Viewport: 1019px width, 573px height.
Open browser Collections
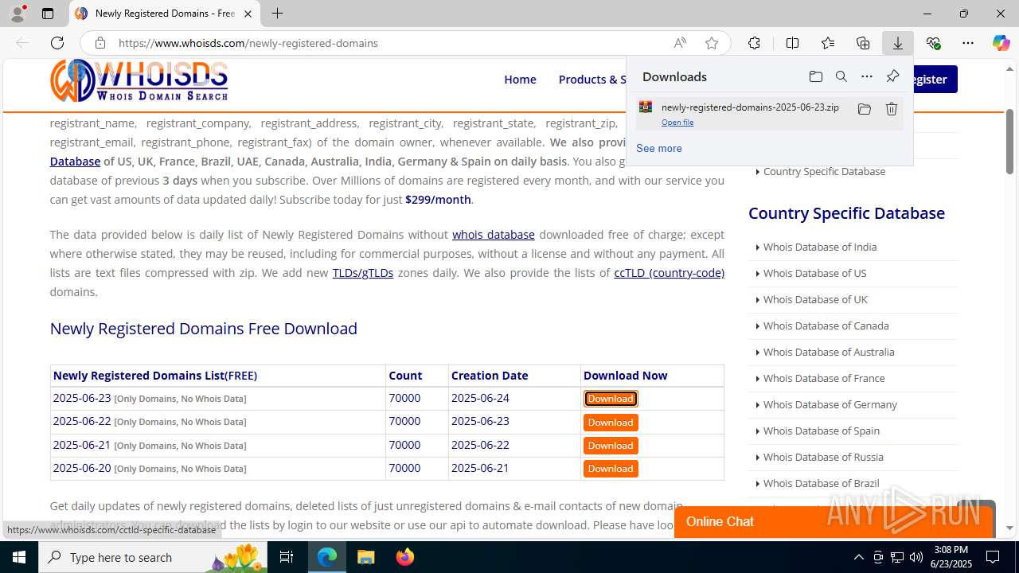(x=863, y=43)
